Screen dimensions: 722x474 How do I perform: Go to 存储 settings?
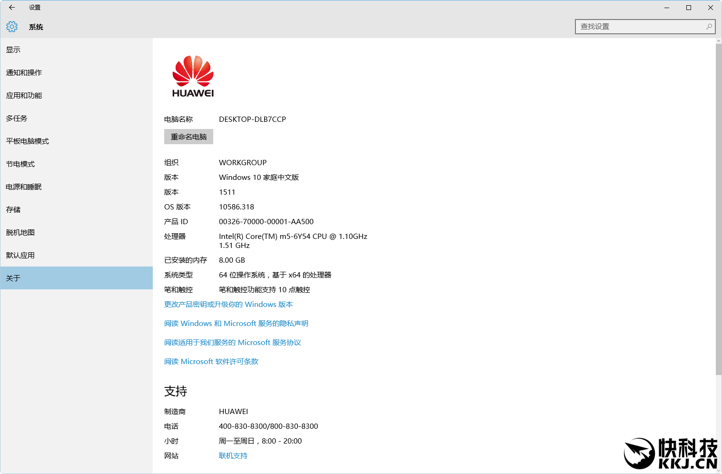pyautogui.click(x=76, y=209)
